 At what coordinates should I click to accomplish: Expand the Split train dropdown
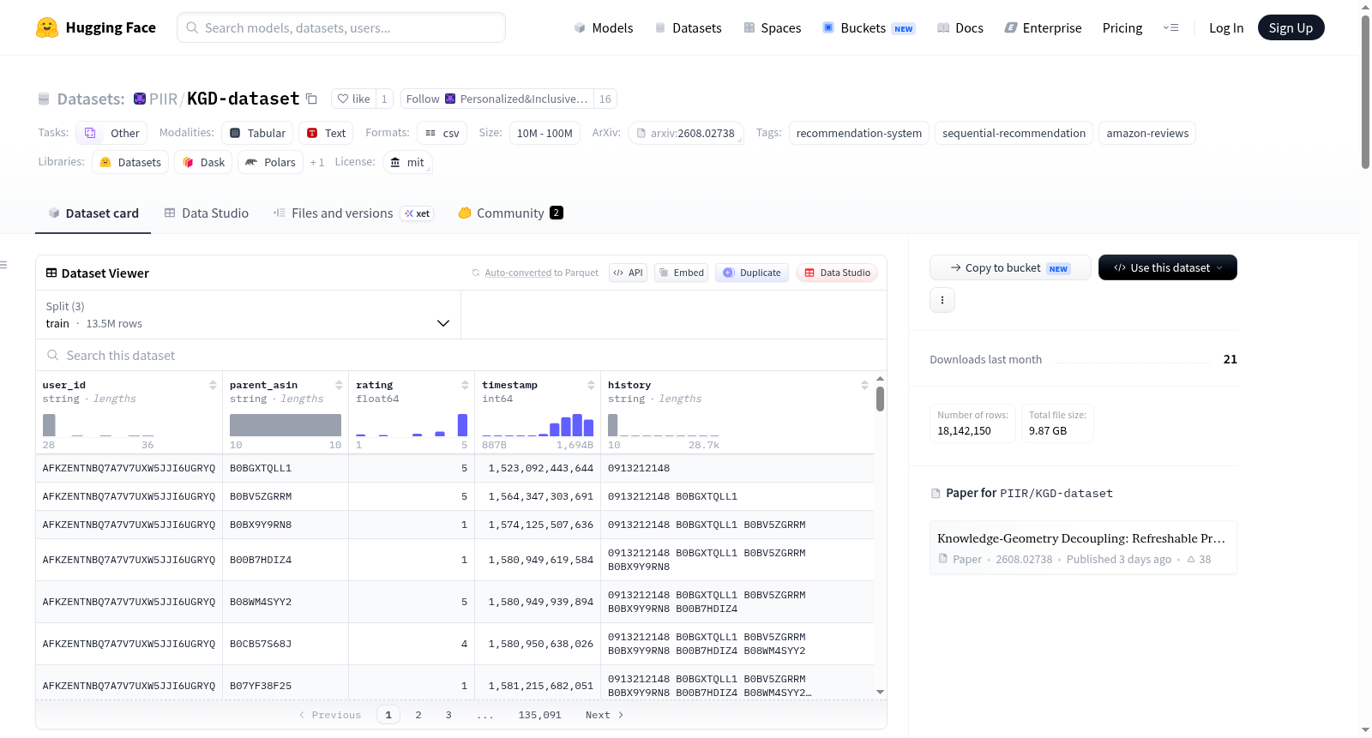249,315
